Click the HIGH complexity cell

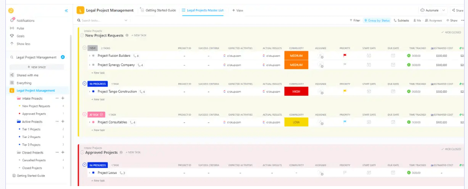point(296,91)
